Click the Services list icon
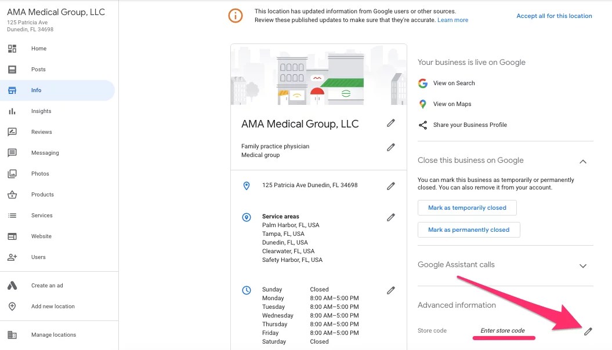The width and height of the screenshot is (612, 350). [x=12, y=216]
